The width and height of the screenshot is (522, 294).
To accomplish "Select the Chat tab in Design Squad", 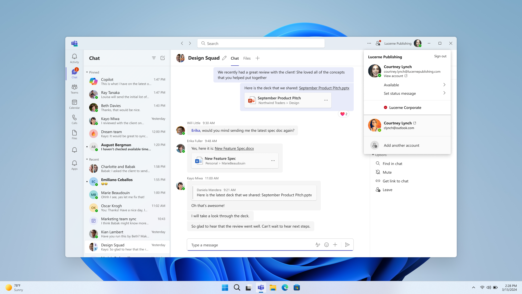I will [x=234, y=58].
